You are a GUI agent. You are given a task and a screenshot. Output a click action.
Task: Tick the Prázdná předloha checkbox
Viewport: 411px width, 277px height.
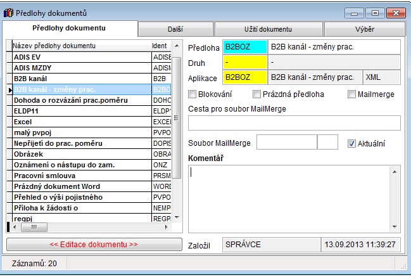[256, 94]
